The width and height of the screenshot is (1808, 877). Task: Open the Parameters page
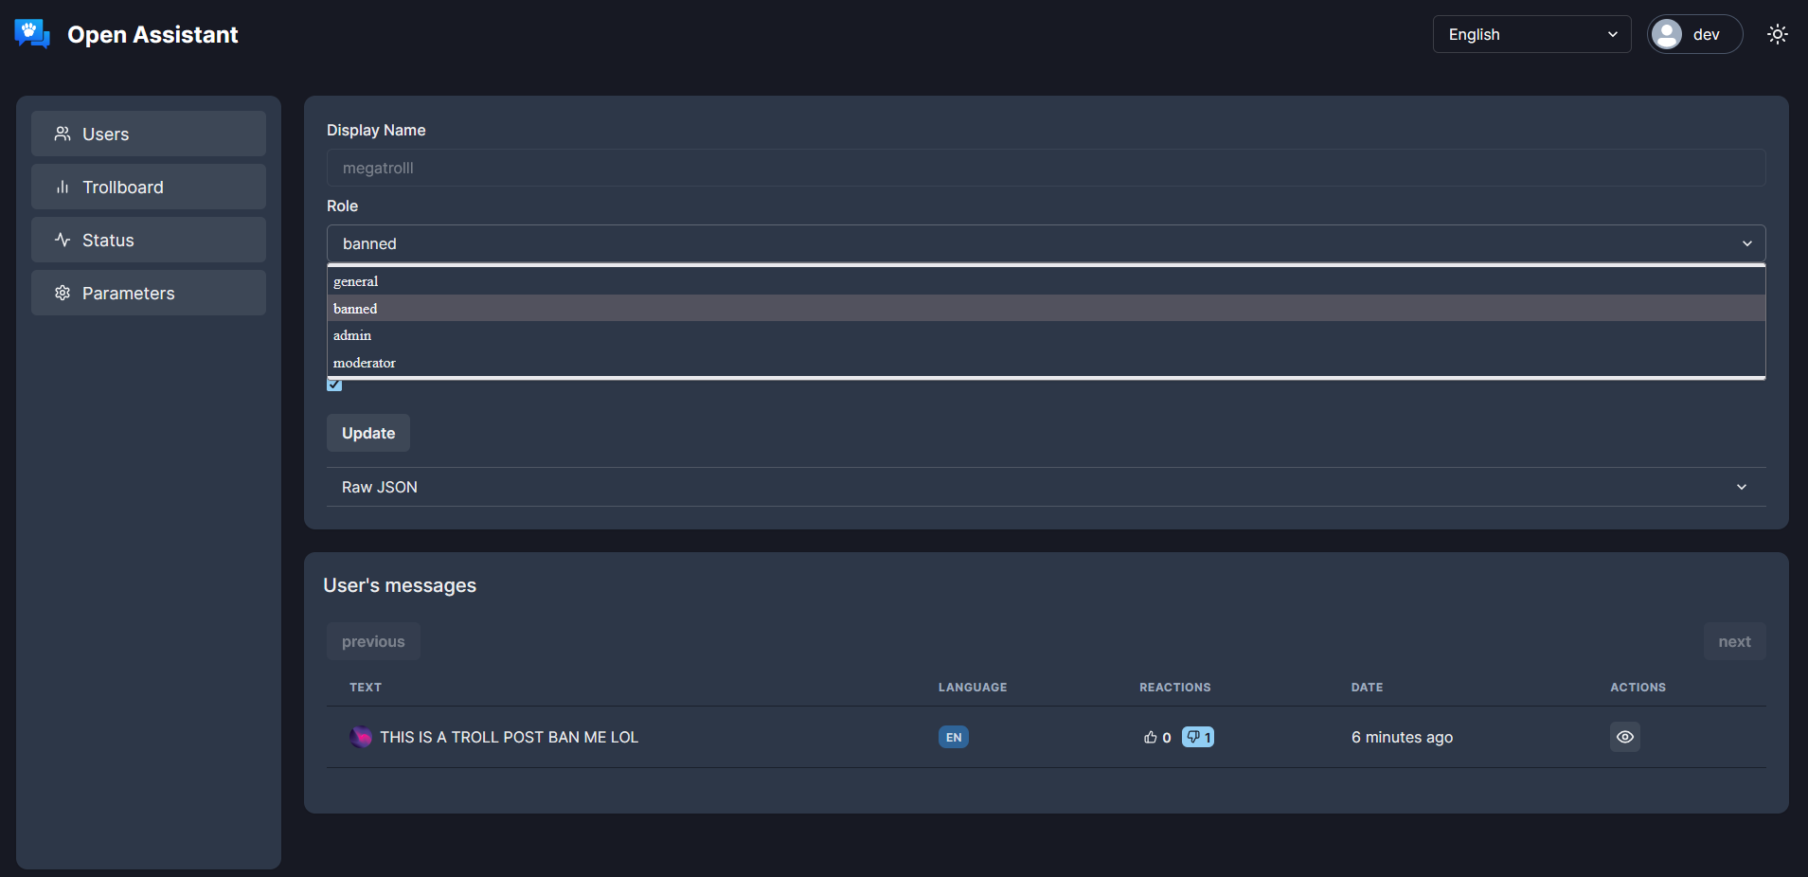(x=149, y=293)
